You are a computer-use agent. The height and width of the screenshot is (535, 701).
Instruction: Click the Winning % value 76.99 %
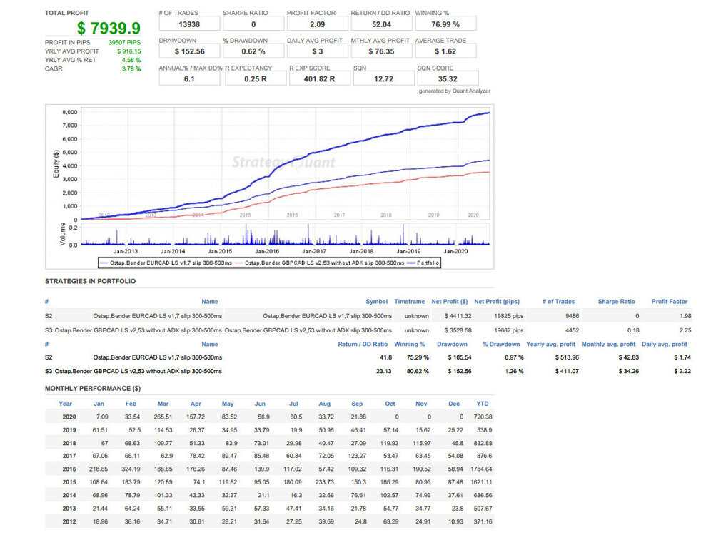[x=445, y=24]
